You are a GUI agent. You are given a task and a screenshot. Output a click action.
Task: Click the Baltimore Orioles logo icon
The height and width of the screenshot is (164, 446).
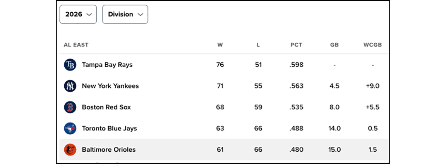tap(70, 150)
